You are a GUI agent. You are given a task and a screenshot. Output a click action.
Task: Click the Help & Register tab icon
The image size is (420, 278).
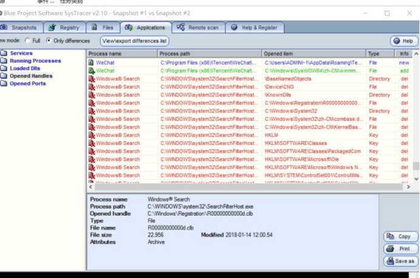tap(234, 27)
